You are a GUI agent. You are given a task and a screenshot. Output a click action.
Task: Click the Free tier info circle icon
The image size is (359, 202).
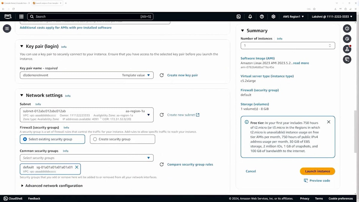pos(247,122)
